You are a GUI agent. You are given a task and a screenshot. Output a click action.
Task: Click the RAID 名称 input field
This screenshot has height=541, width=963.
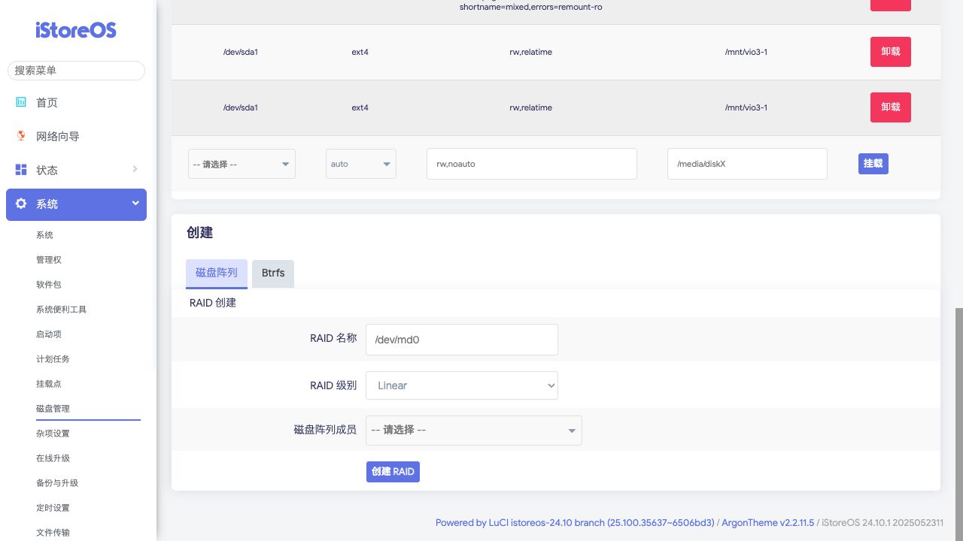click(x=461, y=340)
